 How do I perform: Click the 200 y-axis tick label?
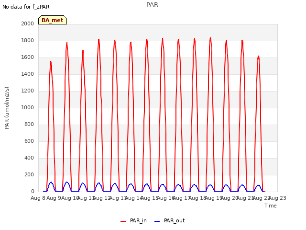29,174
